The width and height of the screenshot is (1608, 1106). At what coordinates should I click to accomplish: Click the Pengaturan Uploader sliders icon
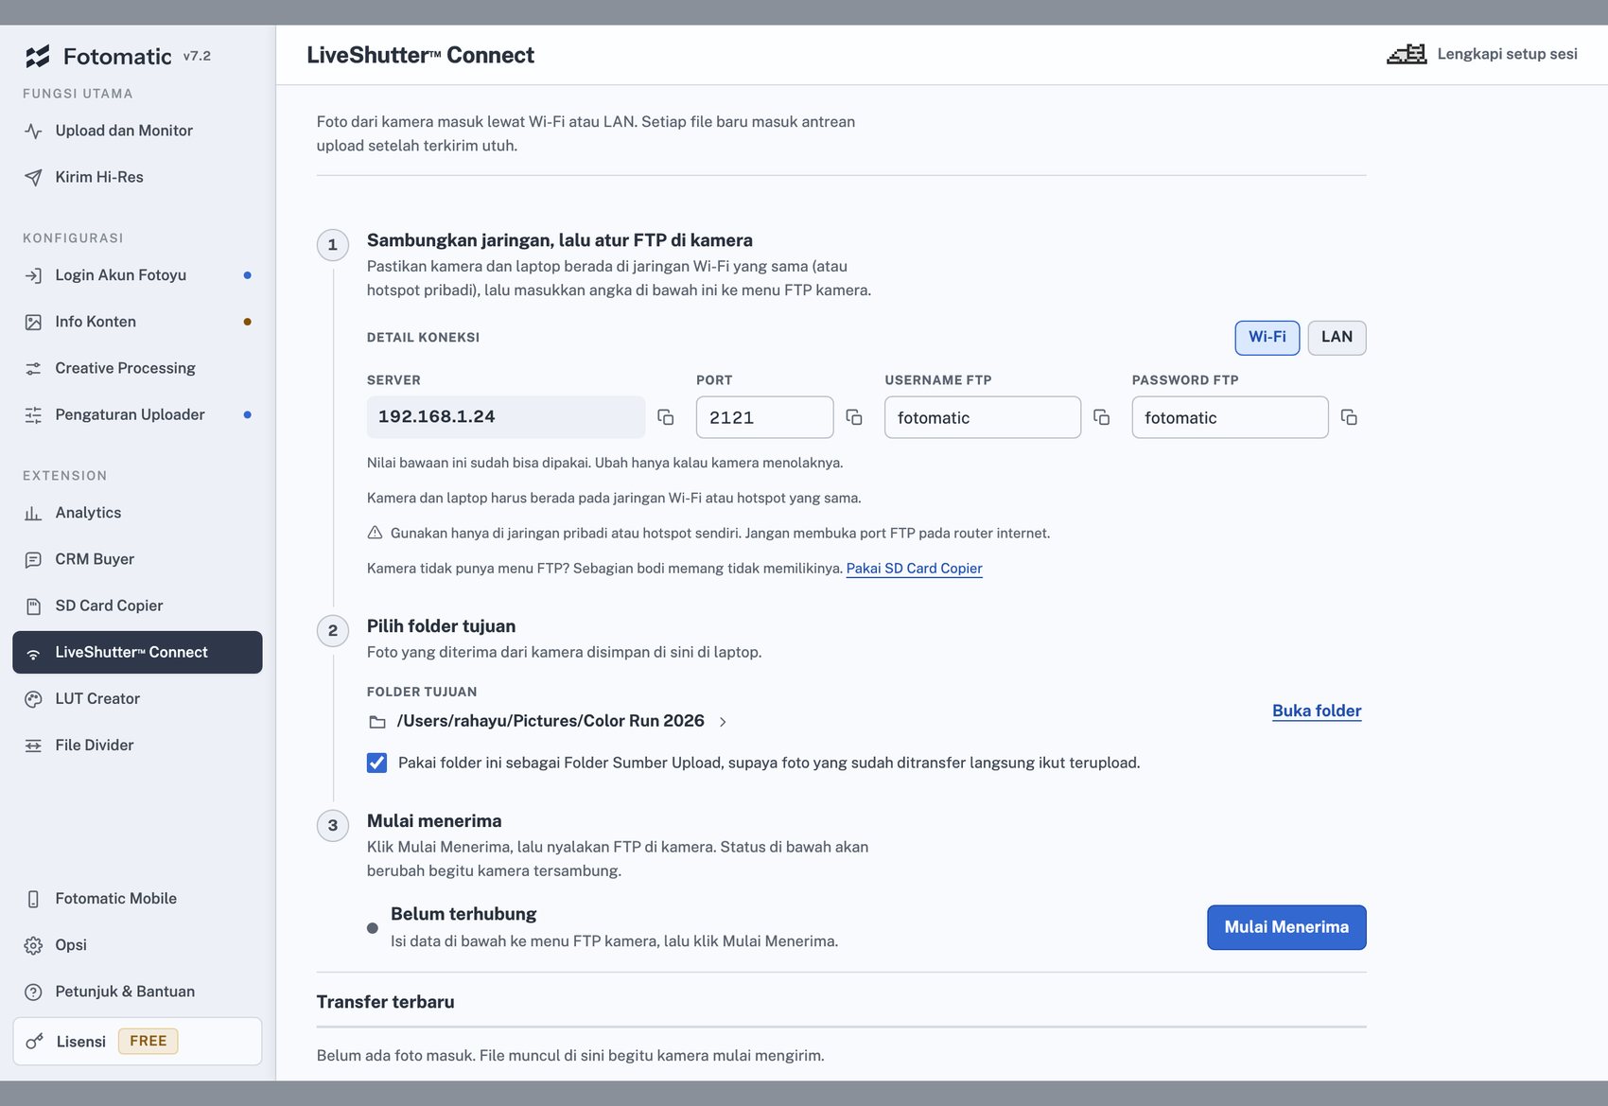(x=33, y=415)
